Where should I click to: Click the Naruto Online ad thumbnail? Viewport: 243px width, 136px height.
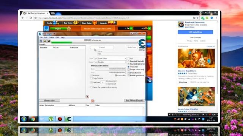click(196, 97)
